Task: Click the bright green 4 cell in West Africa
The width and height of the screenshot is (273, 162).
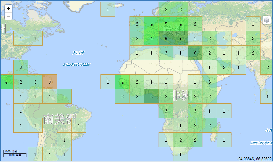Action: coord(122,82)
